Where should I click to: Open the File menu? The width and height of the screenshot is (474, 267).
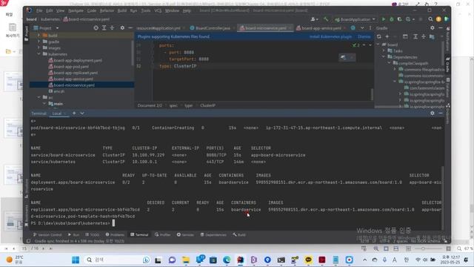(x=39, y=10)
